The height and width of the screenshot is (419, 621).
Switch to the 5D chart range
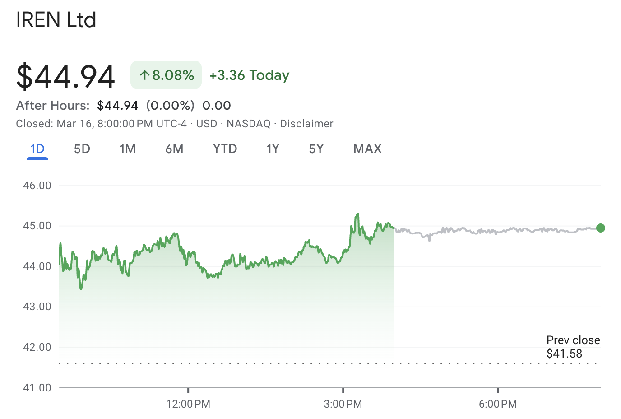[x=82, y=149]
